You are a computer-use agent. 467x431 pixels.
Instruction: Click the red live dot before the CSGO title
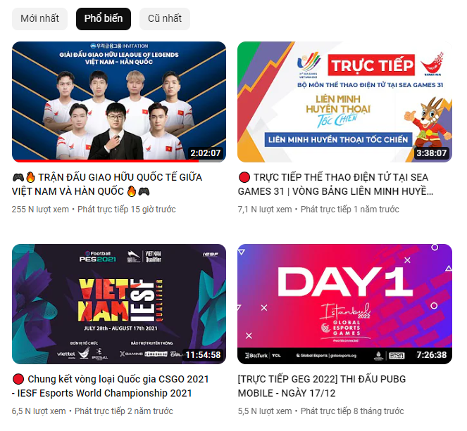(x=18, y=379)
